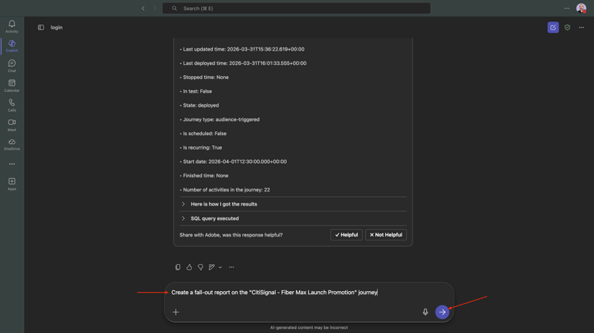Toggle the sidebar panel icon beside login
This screenshot has height=333, width=594.
click(41, 27)
